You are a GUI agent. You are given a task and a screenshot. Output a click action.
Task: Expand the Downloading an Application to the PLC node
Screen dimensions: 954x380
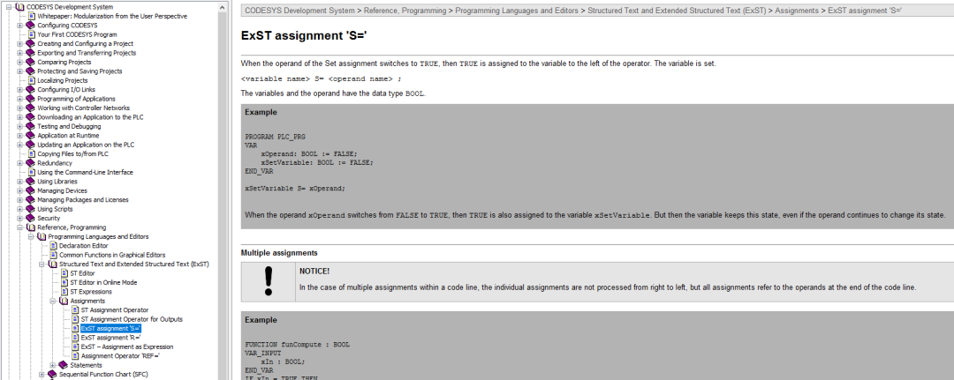(x=20, y=117)
